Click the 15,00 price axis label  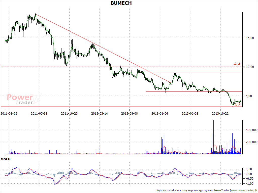tap(250, 38)
